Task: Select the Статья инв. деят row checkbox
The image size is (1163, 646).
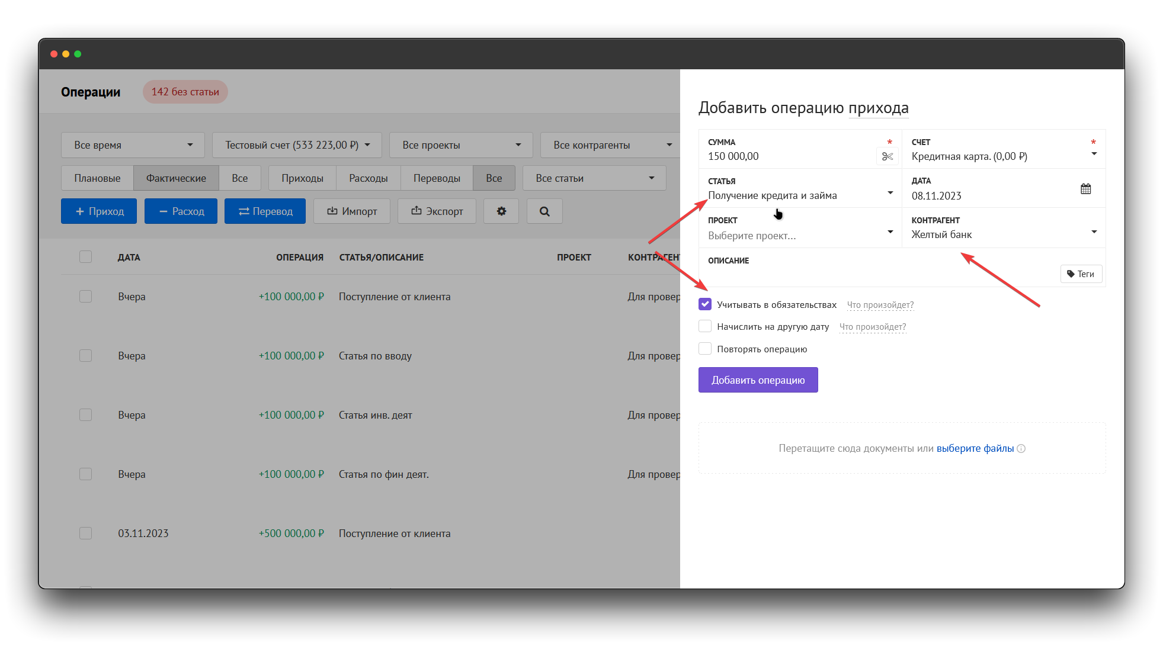Action: point(86,415)
